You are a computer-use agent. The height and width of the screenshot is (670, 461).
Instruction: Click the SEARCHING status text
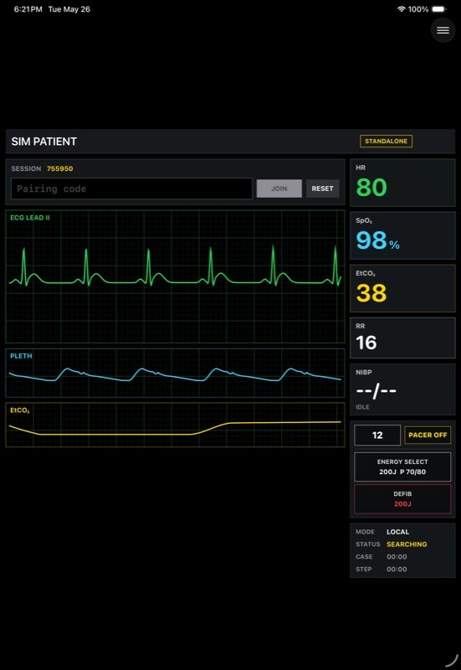pos(407,544)
